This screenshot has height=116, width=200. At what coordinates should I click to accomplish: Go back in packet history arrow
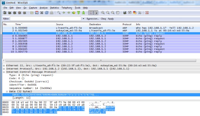64,13
